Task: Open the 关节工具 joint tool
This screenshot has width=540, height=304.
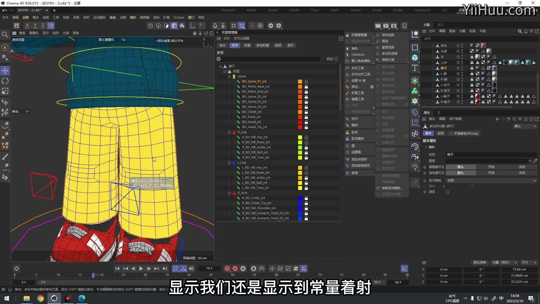Action: click(357, 68)
